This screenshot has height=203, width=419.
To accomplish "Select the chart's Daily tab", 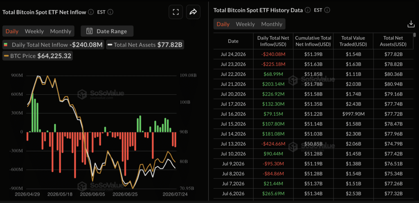I will [12, 31].
